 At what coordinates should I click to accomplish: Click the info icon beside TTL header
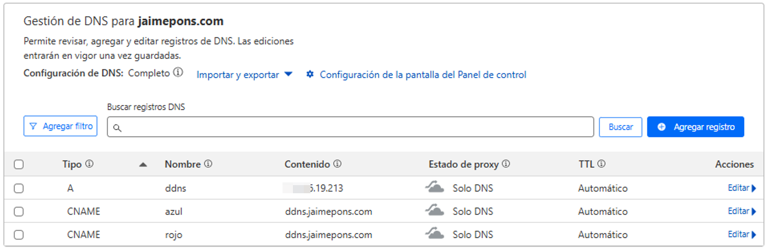(x=601, y=164)
